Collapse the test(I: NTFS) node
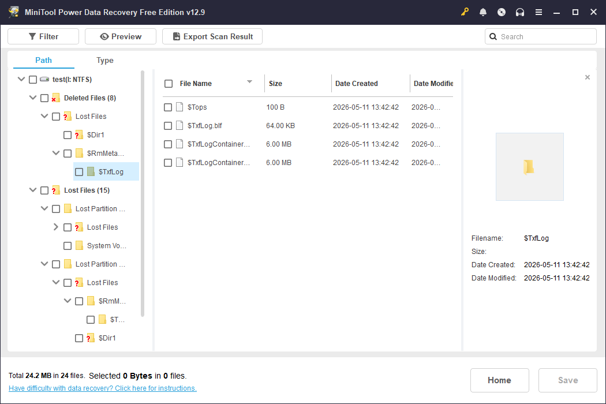Viewport: 606px width, 404px height. (21, 79)
